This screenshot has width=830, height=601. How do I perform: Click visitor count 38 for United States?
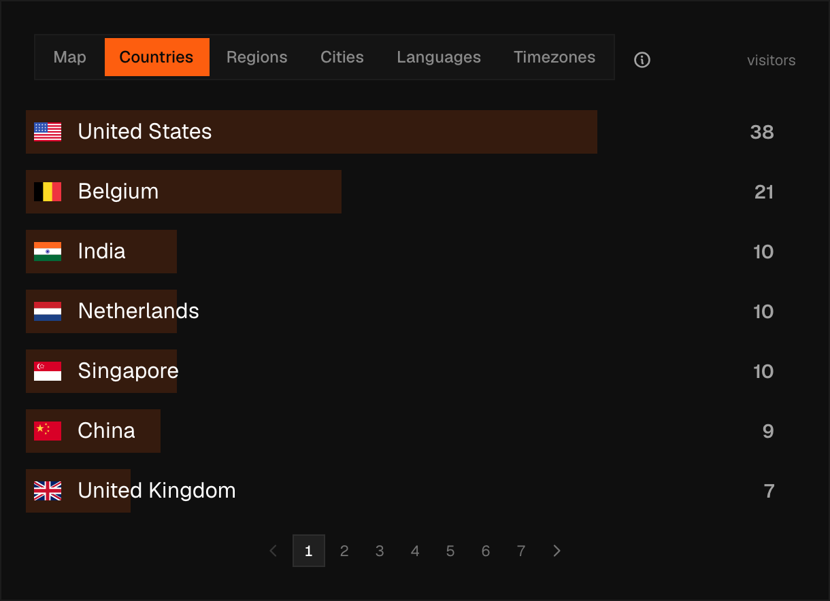(x=762, y=132)
